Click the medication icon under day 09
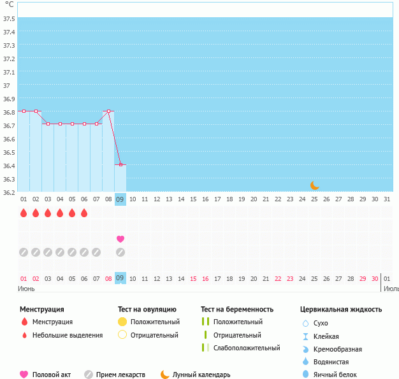Screen dimensions: 399x379 coord(120,252)
